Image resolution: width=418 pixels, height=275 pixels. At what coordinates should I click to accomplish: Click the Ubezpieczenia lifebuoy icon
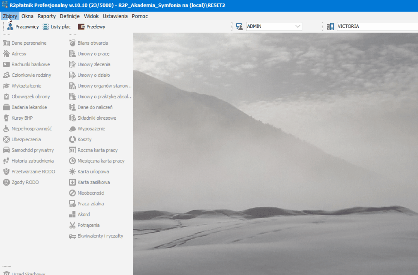(6, 140)
